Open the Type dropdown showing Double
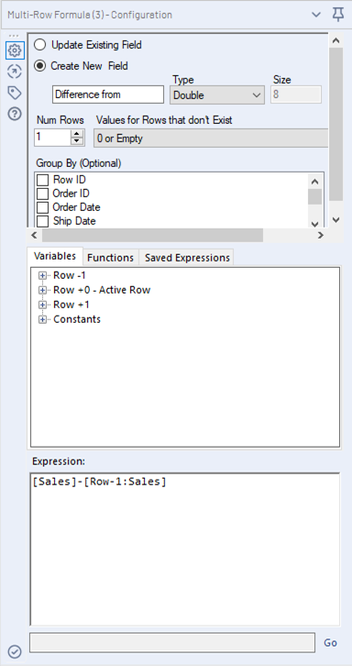The height and width of the screenshot is (666, 352). pos(217,94)
